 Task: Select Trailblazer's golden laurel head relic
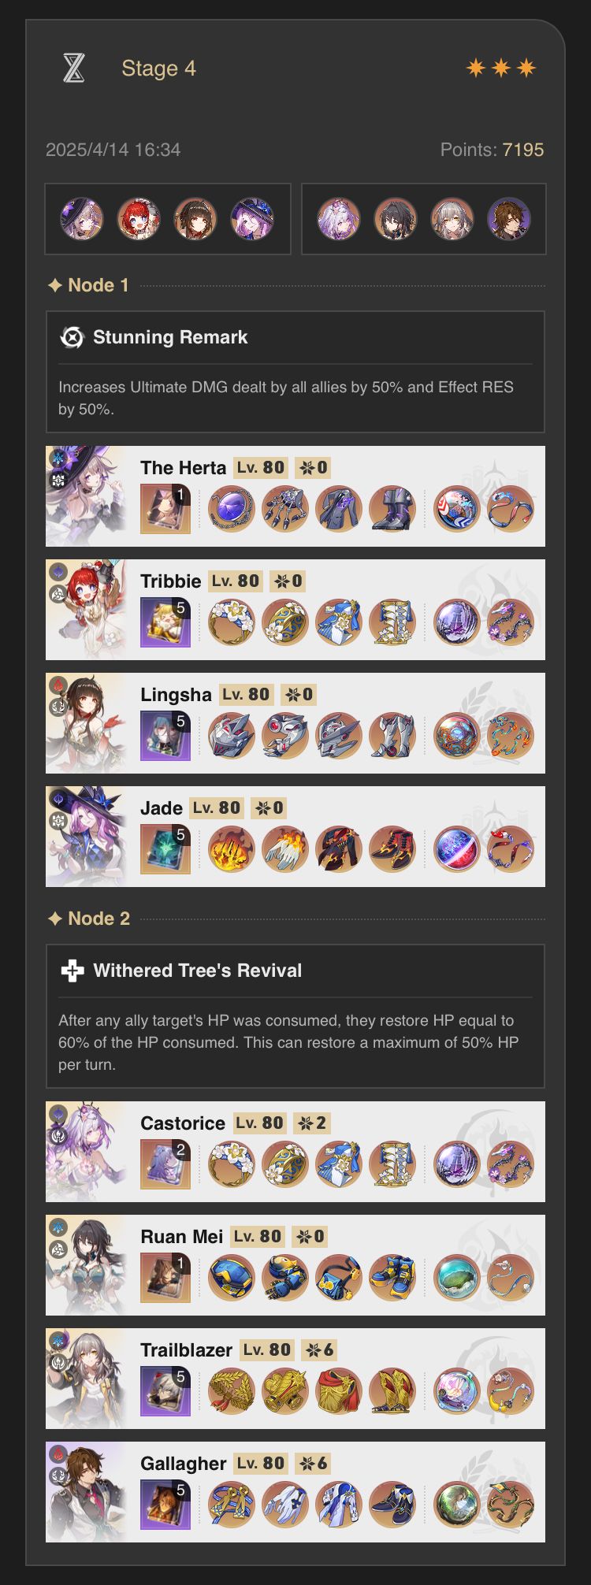(232, 1390)
